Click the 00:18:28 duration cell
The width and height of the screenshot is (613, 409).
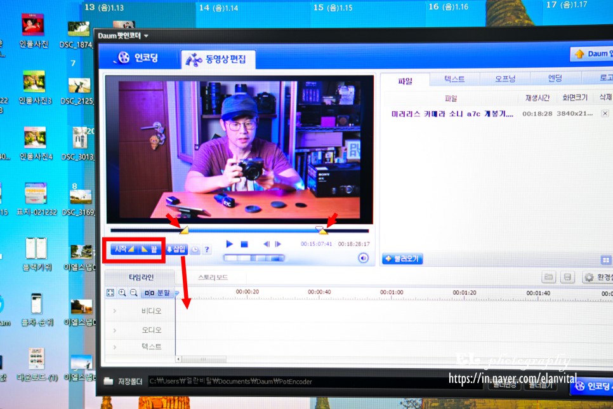tap(537, 114)
